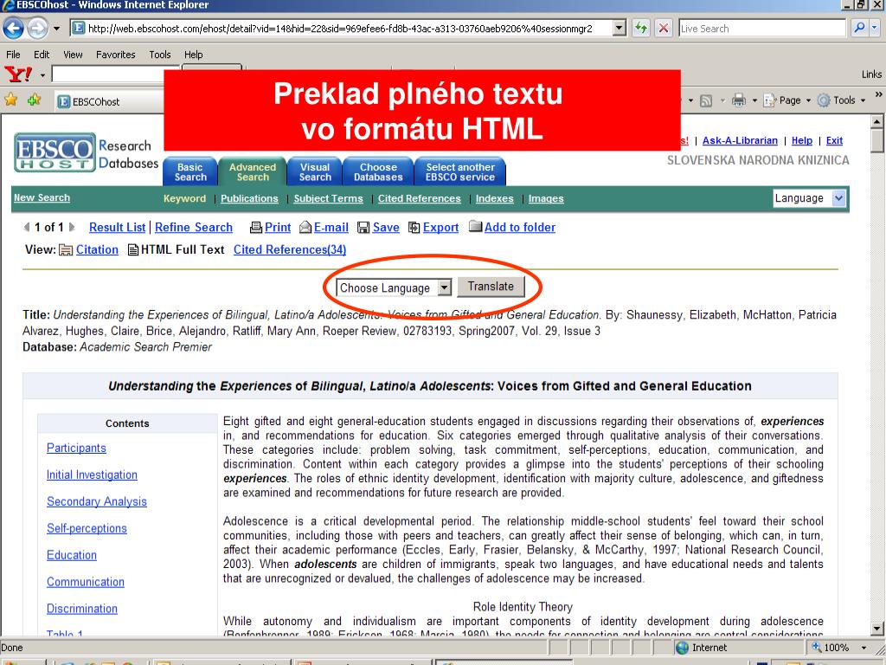Viewport: 886px width, 665px height.
Task: Open the recent pages dropdown arrow
Action: click(x=56, y=29)
